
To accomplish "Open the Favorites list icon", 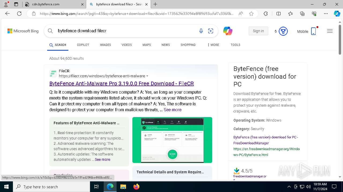I will coord(290,14).
